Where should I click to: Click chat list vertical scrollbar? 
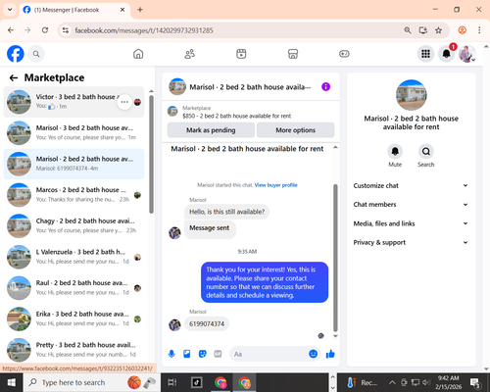pyautogui.click(x=151, y=154)
